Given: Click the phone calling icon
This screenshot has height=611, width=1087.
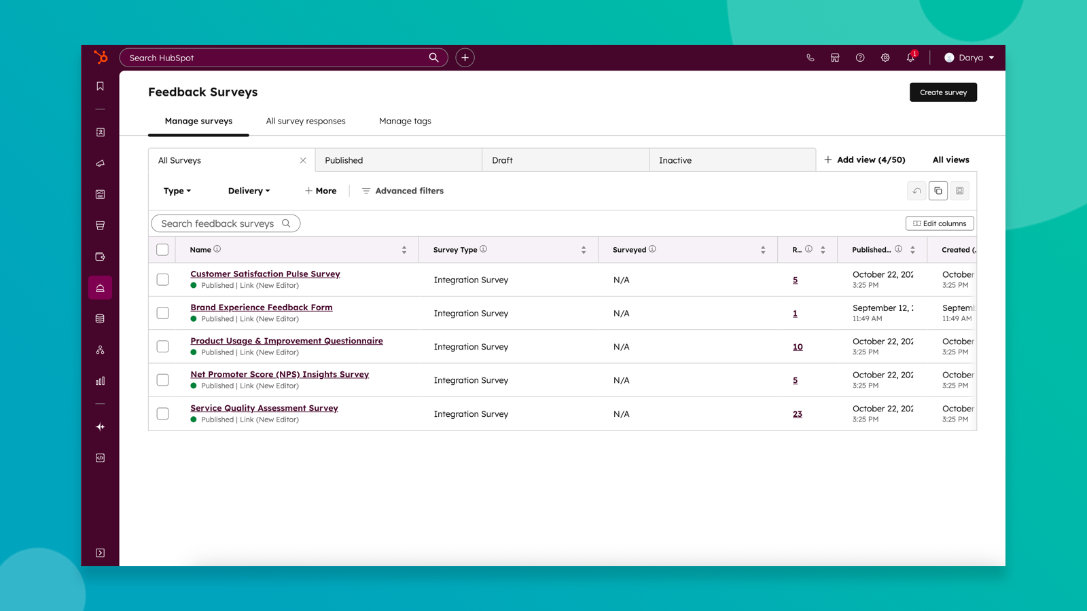Looking at the screenshot, I should pyautogui.click(x=810, y=58).
